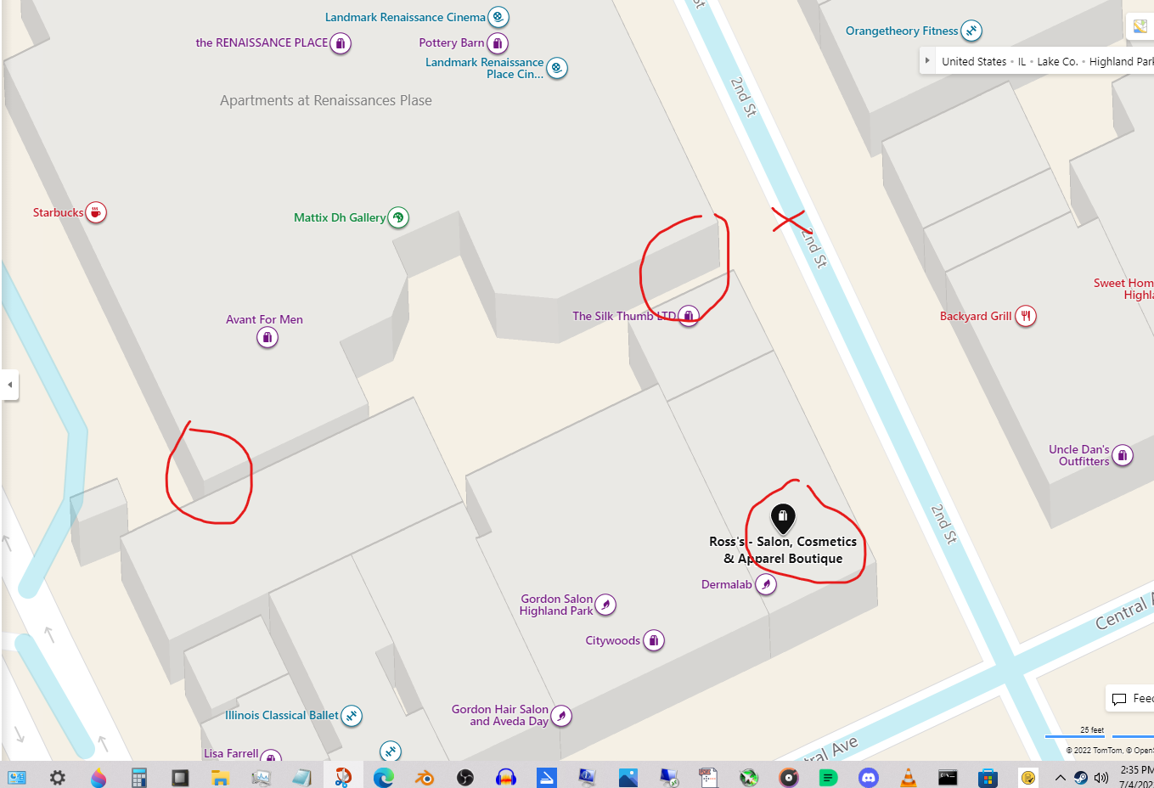Select the Citywoods shop pin

[x=654, y=640]
